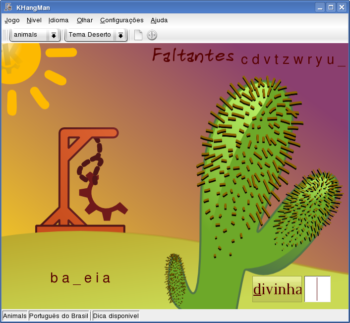Click the missed letters c d v t z w r y u

tap(293, 60)
